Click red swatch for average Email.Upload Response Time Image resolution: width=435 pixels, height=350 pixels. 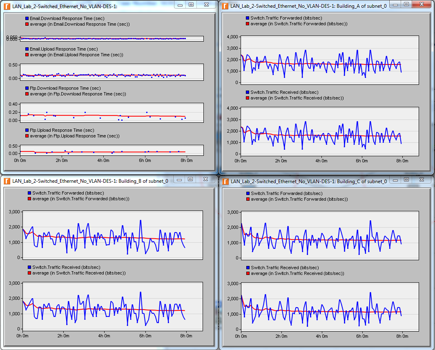27,55
